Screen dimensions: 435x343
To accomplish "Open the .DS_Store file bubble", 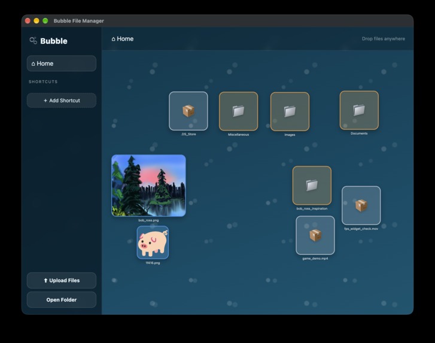I will click(x=188, y=111).
